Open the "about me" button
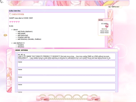136x102 pixels. click(x=104, y=29)
